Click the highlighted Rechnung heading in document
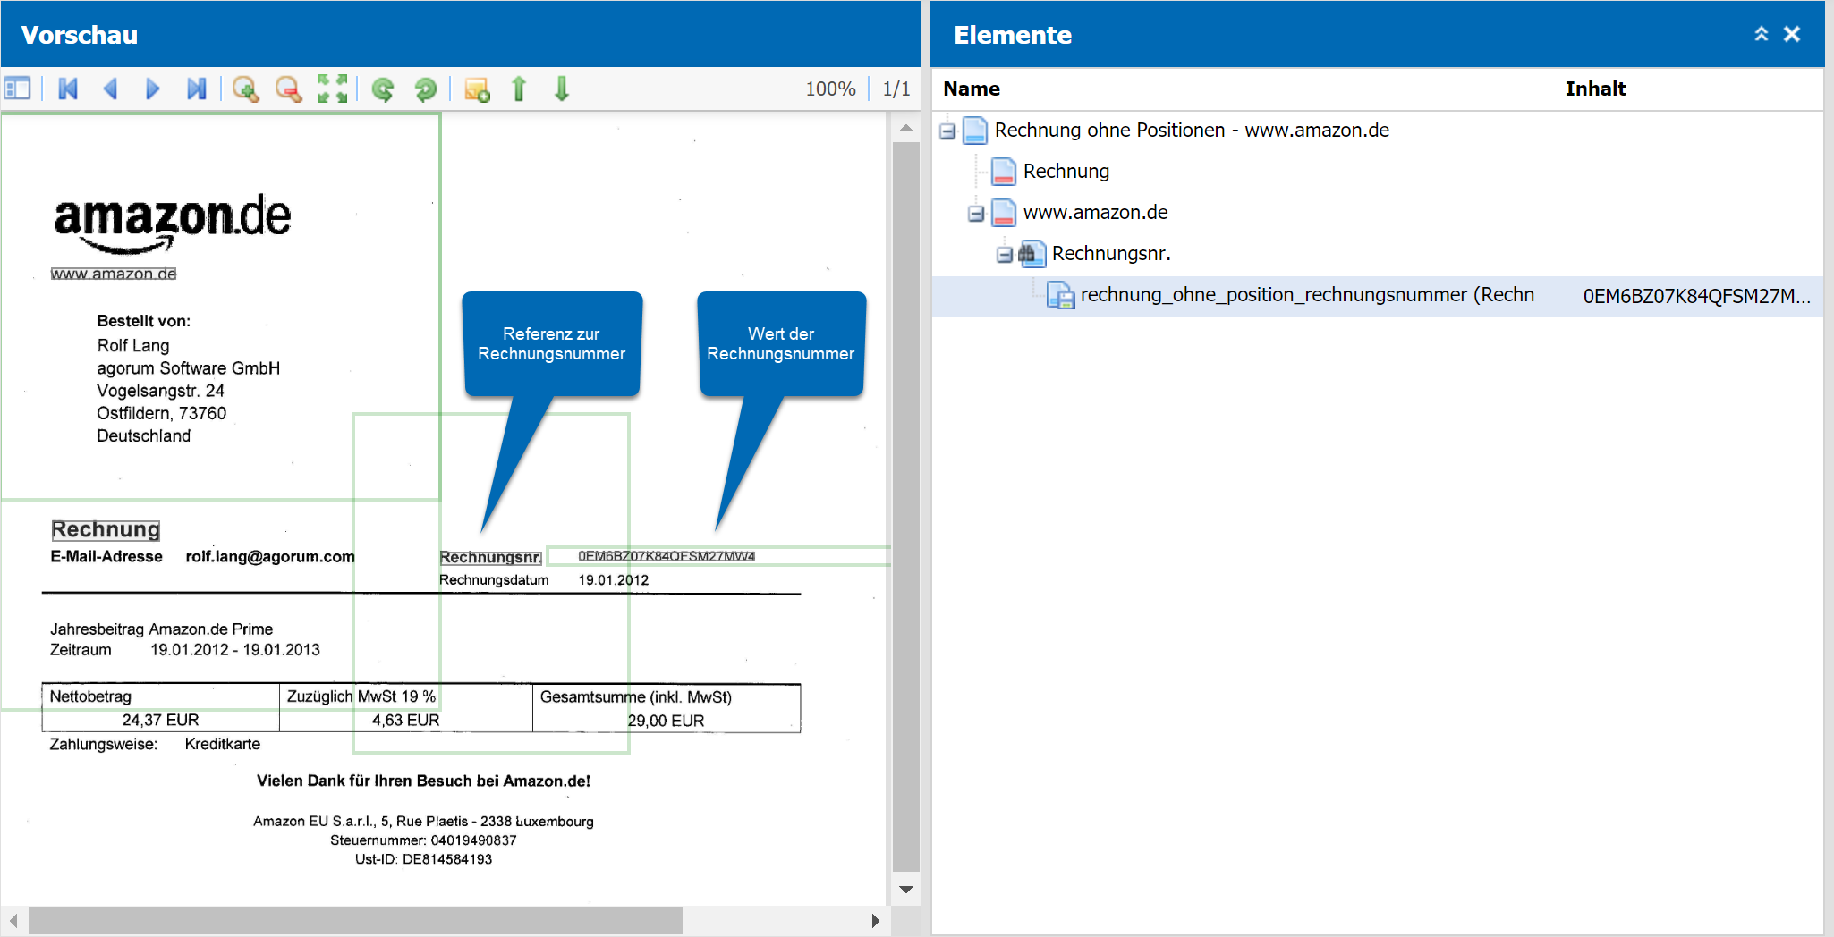Viewport: 1834px width, 937px height. pyautogui.click(x=106, y=529)
